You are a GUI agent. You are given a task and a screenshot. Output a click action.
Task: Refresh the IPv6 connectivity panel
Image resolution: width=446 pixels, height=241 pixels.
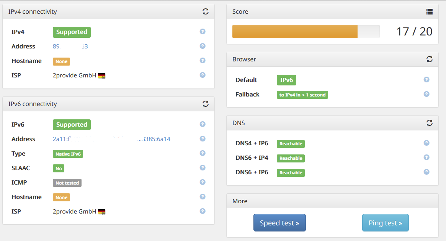206,104
